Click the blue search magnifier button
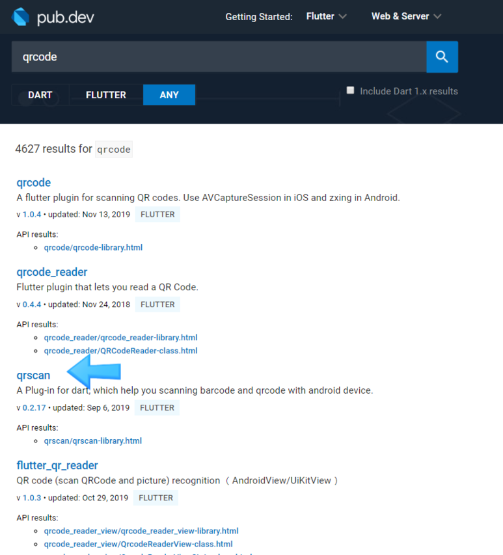503x555 pixels. pyautogui.click(x=442, y=57)
